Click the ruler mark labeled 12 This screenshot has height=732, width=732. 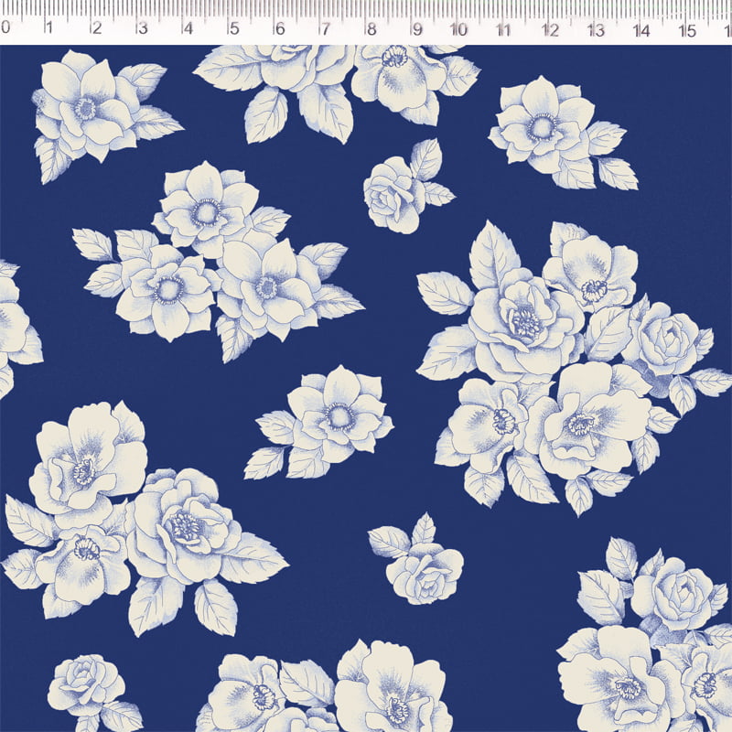[x=551, y=30]
